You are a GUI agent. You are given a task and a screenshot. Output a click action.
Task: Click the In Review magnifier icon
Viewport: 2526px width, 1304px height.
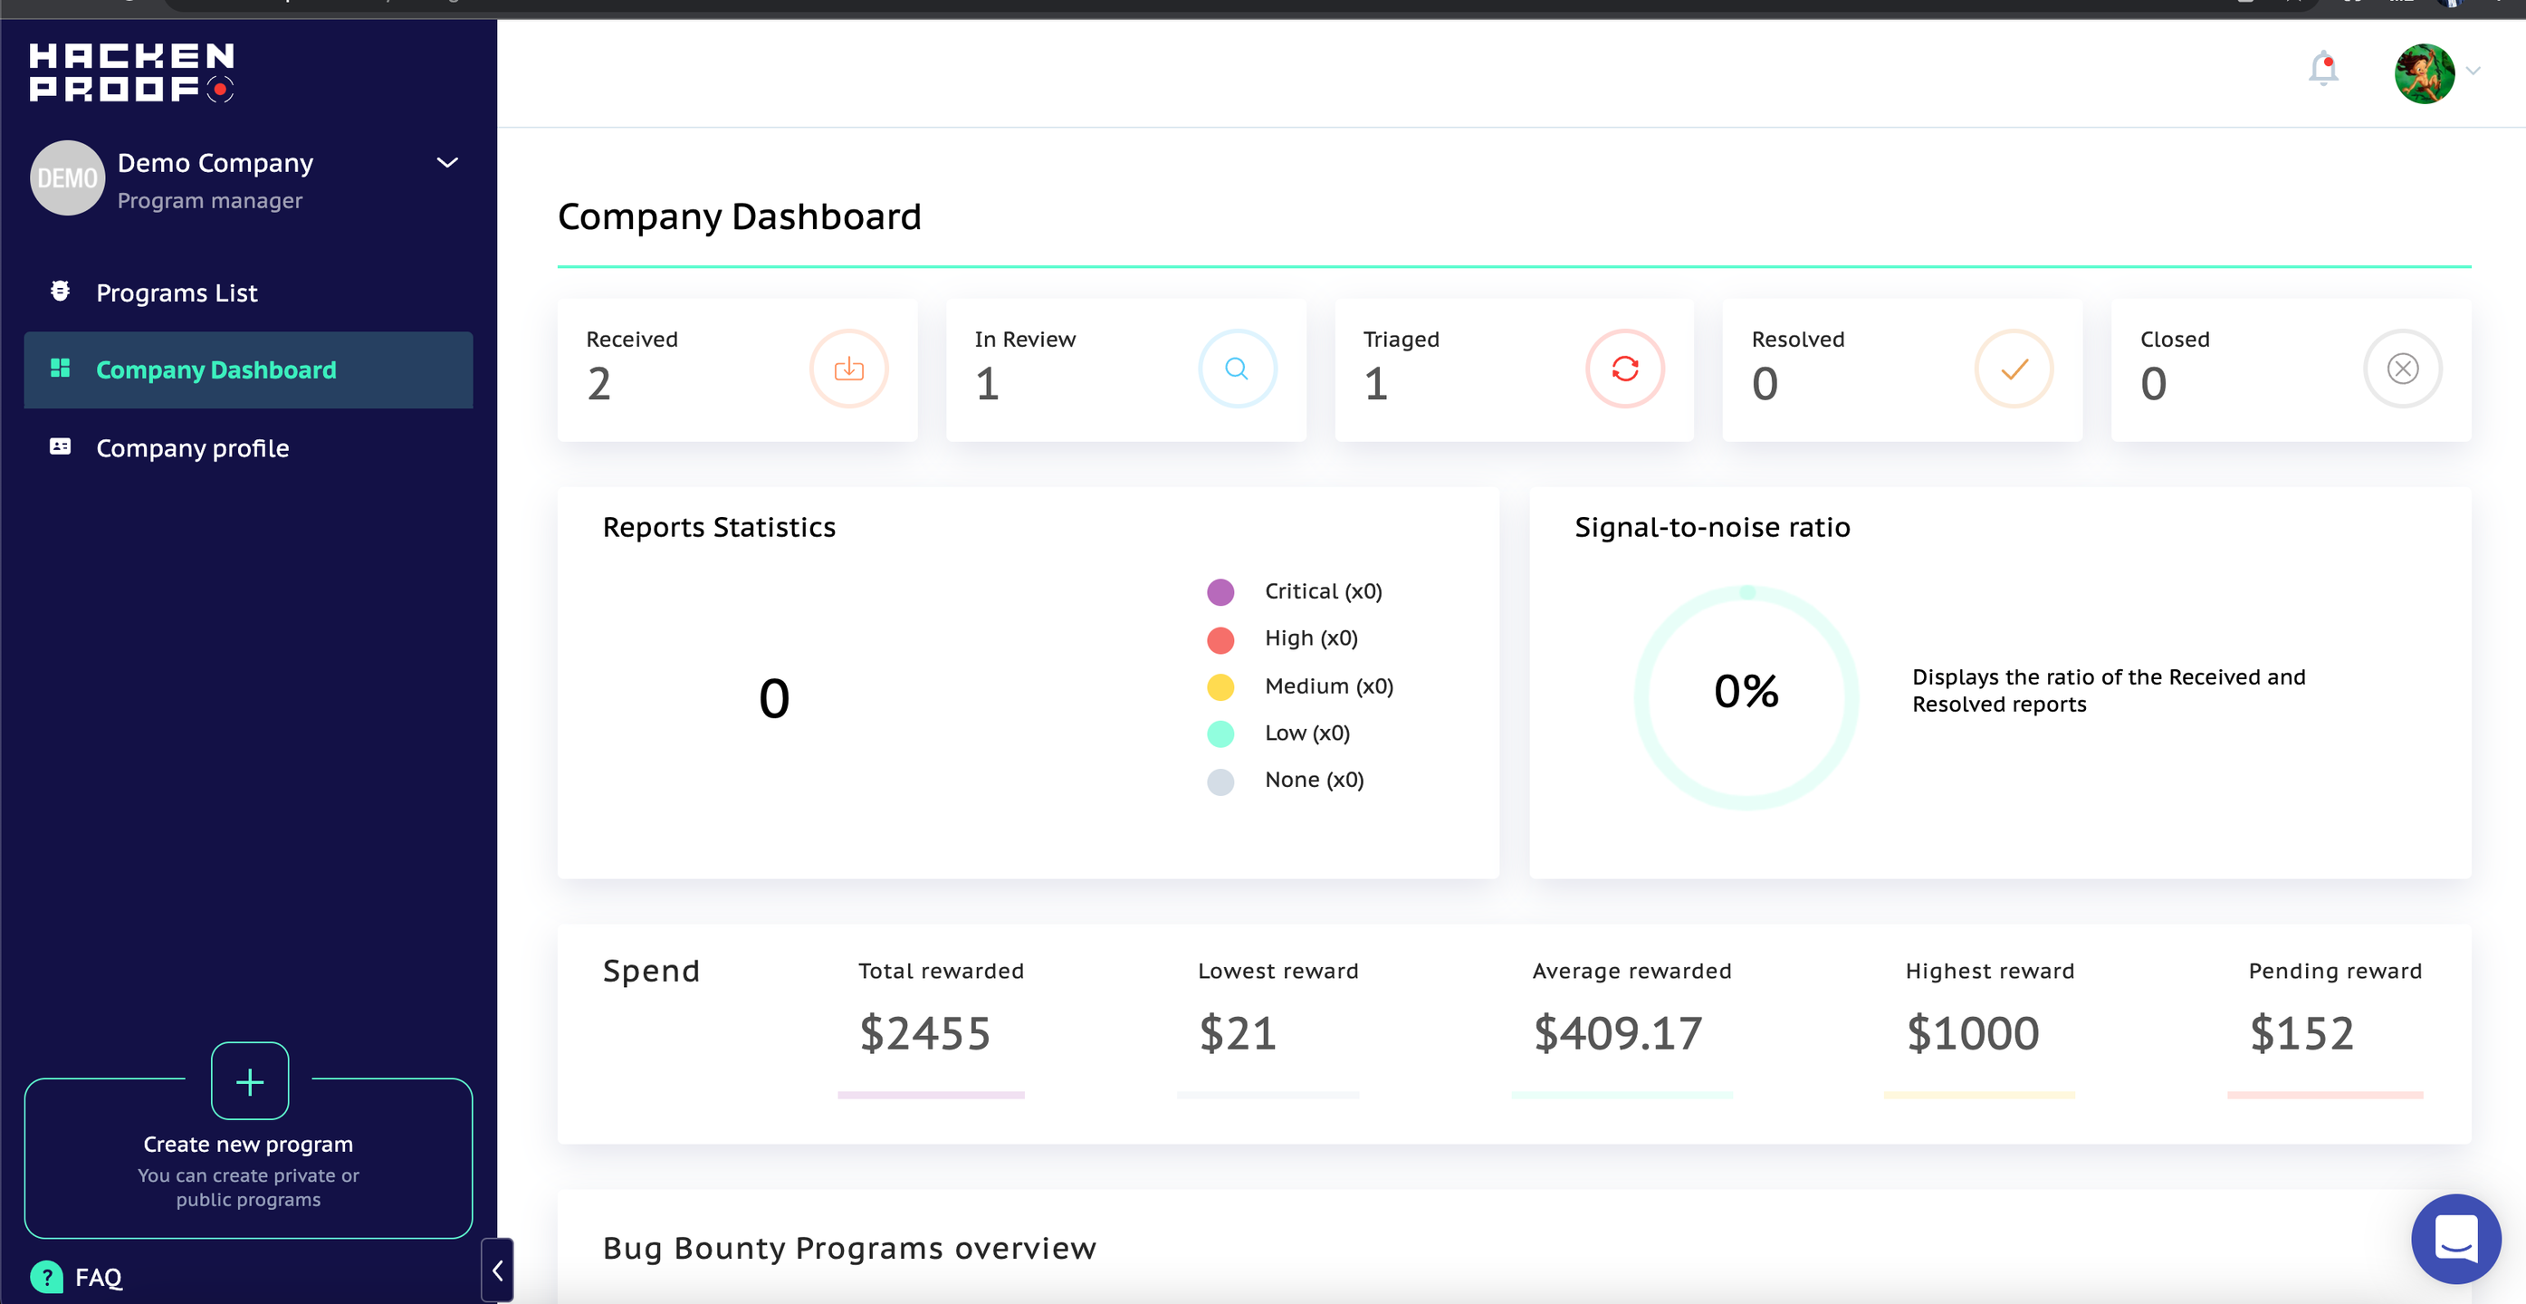tap(1237, 369)
